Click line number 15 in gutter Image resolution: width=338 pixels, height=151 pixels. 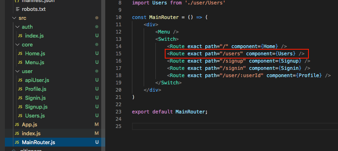click(118, 54)
